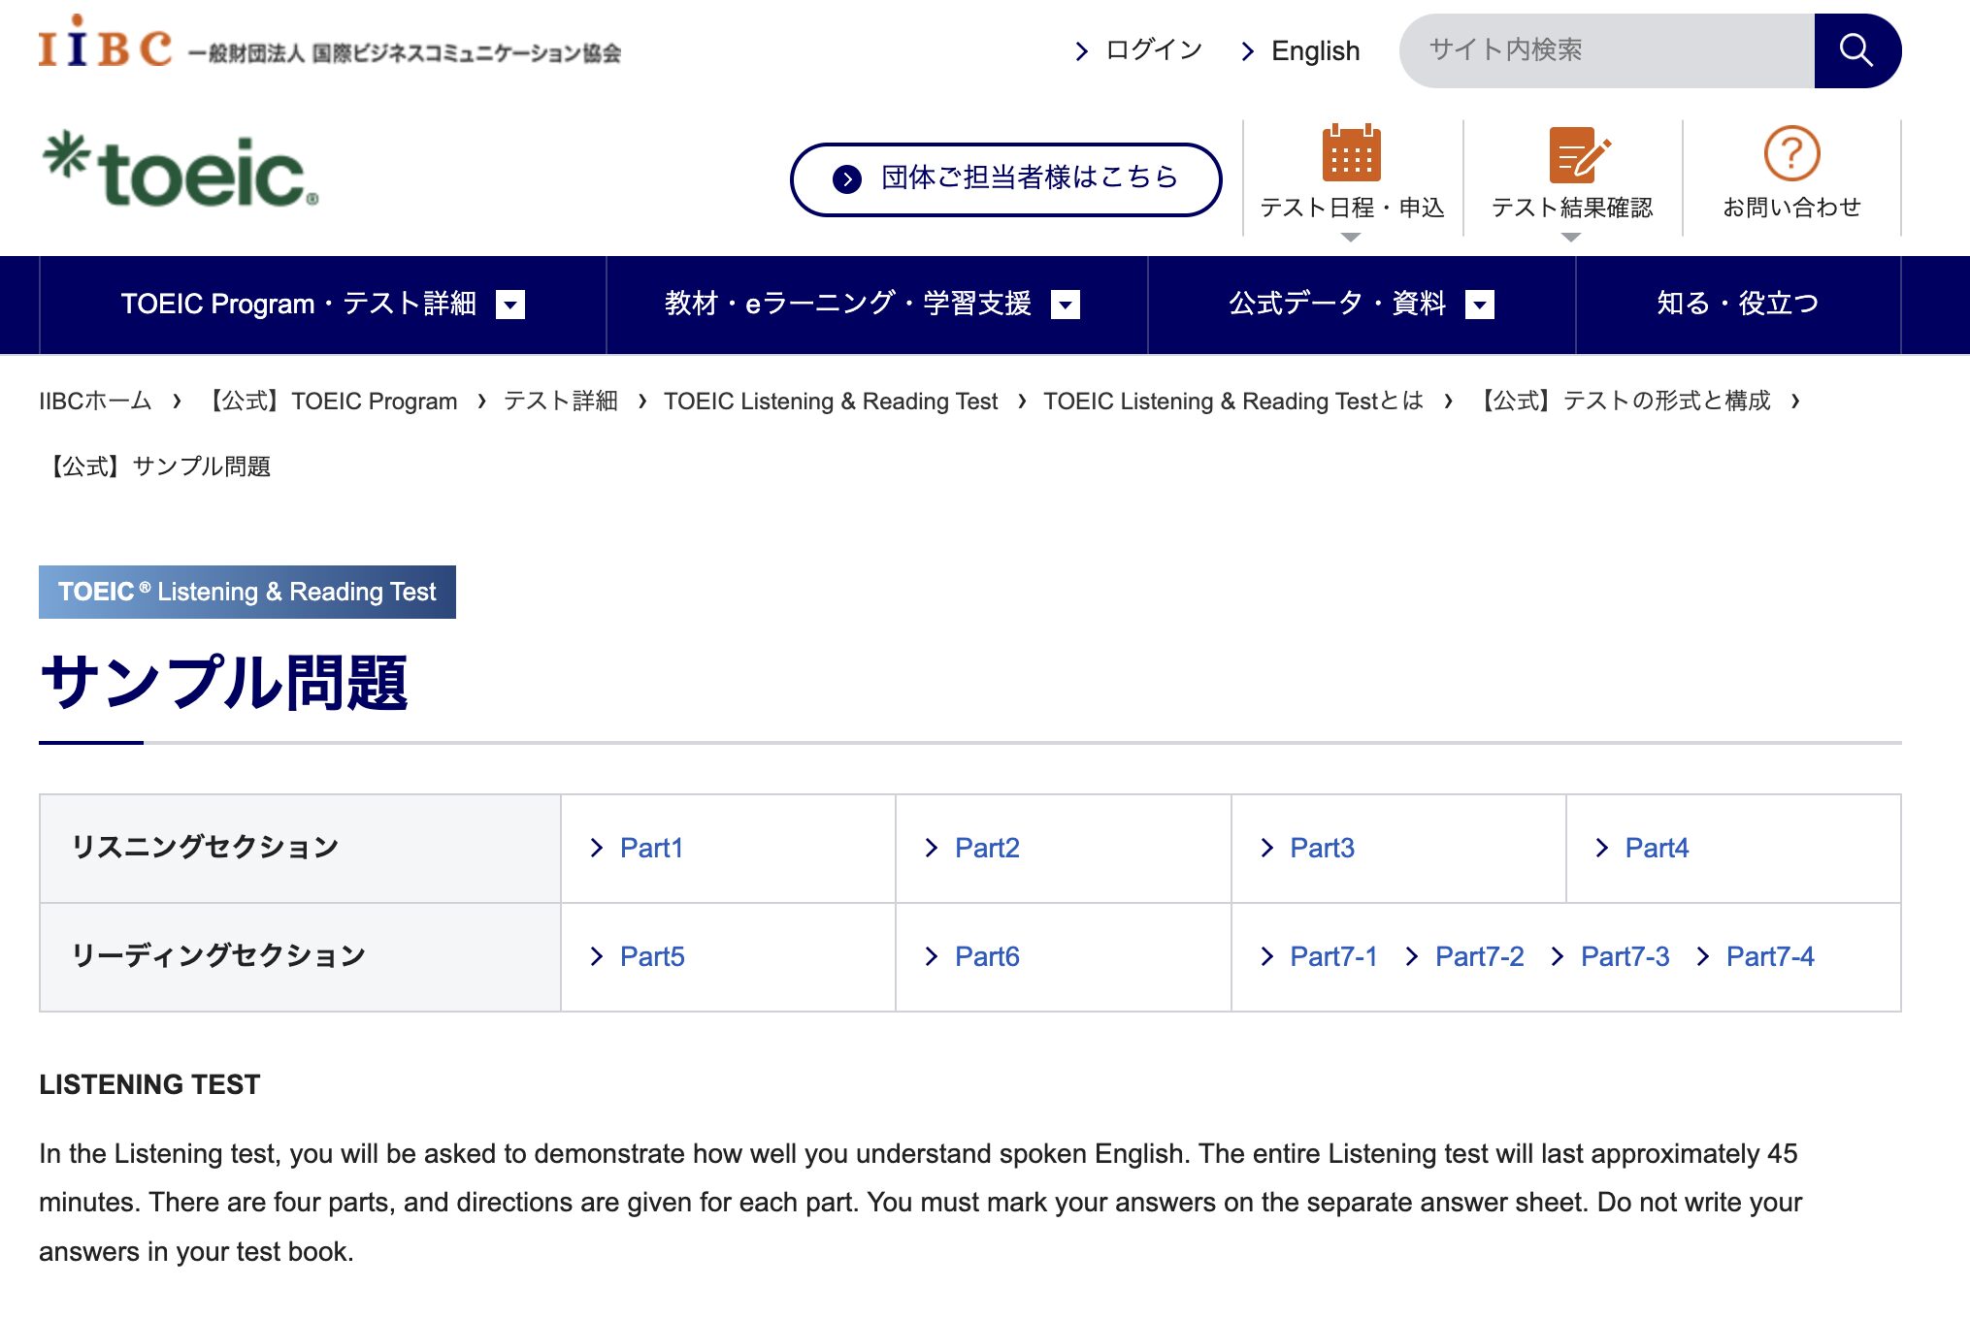Open TOEIC Listening & Reading Test breadcrumb
This screenshot has height=1319, width=1970.
click(x=831, y=402)
